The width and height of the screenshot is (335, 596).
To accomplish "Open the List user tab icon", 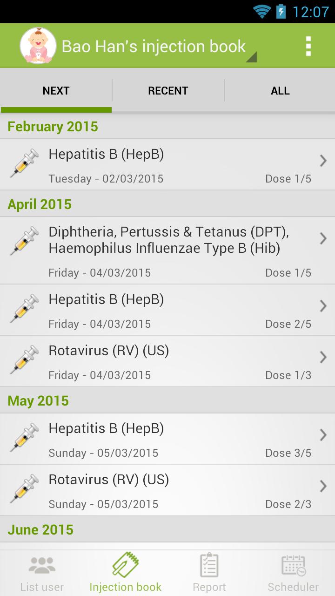I will pyautogui.click(x=42, y=566).
